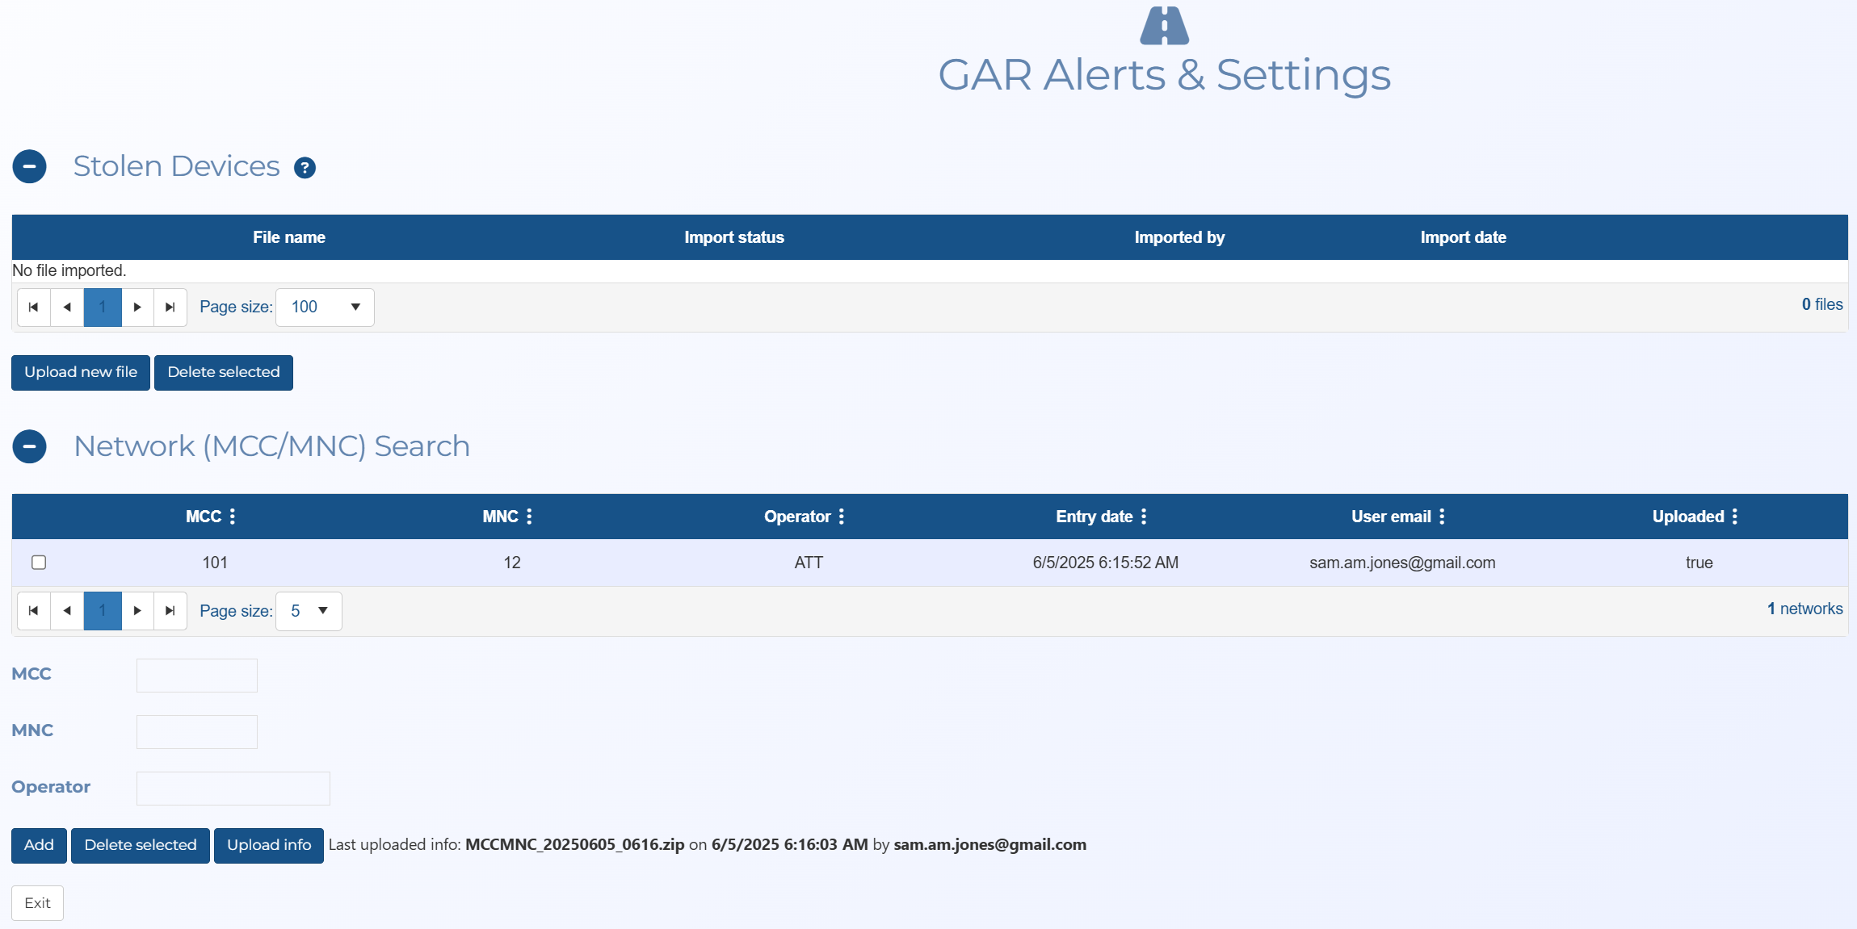1857x929 pixels.
Task: Open the stolen devices page size dropdown
Action: tap(325, 308)
